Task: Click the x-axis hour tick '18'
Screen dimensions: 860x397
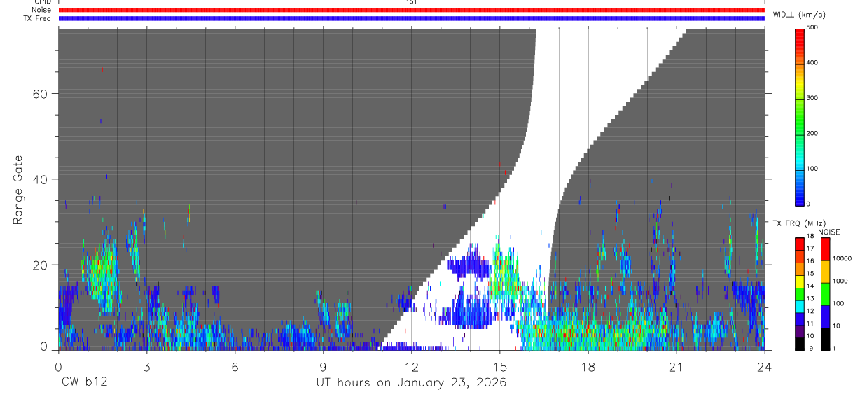Action: tap(588, 367)
